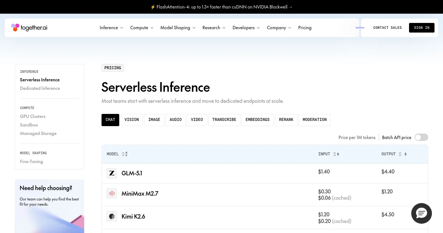Open the FlashAttention-4 announcement banner

pos(221,7)
